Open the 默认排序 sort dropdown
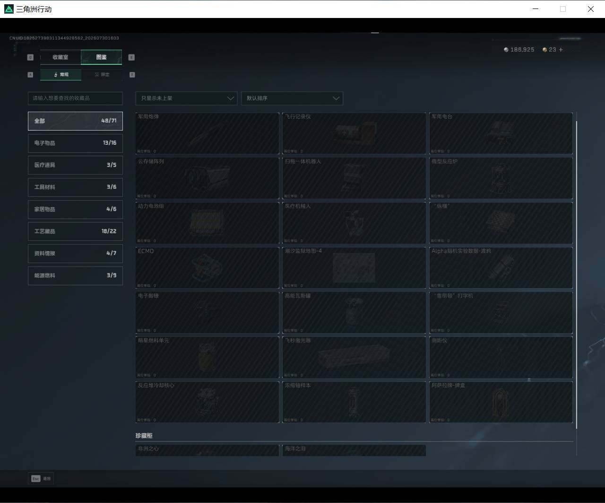 [x=292, y=98]
